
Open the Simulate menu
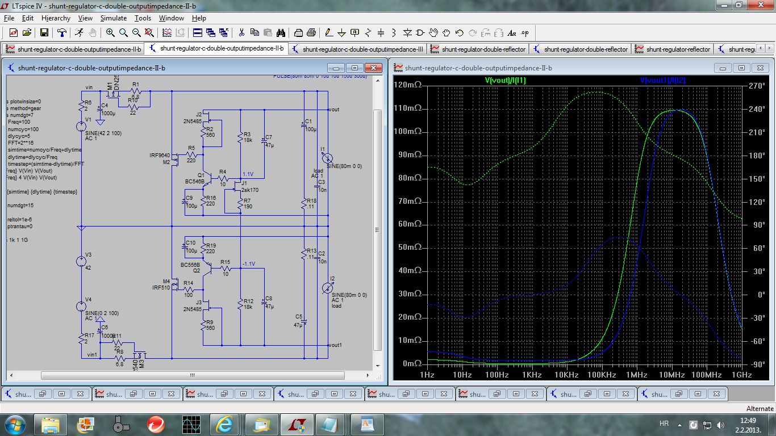[x=114, y=18]
